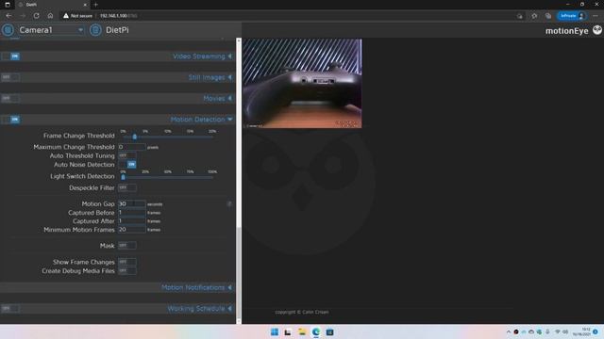Click the microphone tray icon

point(547,331)
